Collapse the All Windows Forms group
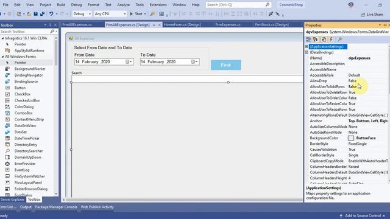390x219 pixels. (2, 57)
